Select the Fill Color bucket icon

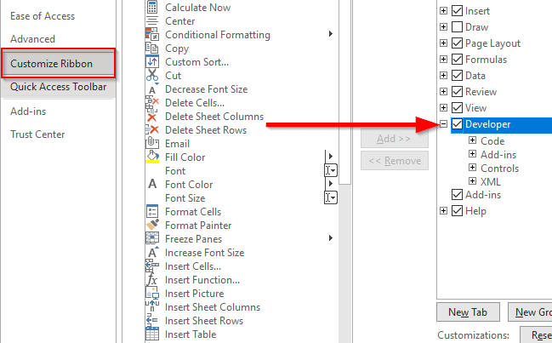[152, 157]
